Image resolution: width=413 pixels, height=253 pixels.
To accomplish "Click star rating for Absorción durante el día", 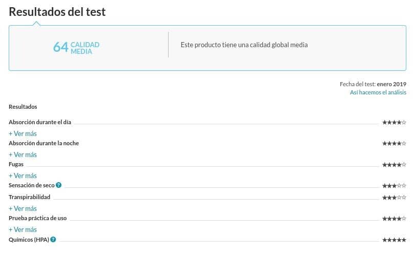I will coord(395,123).
